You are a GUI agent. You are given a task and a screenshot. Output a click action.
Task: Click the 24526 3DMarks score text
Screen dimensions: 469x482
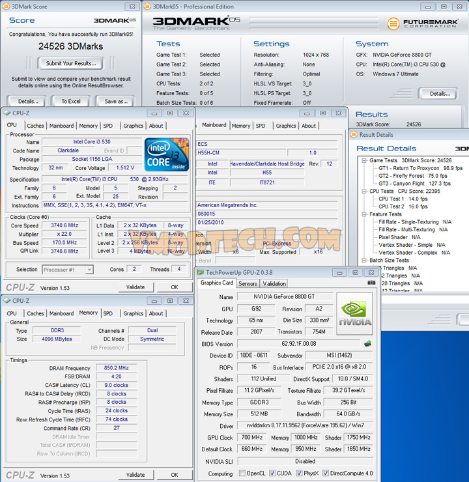tap(71, 46)
